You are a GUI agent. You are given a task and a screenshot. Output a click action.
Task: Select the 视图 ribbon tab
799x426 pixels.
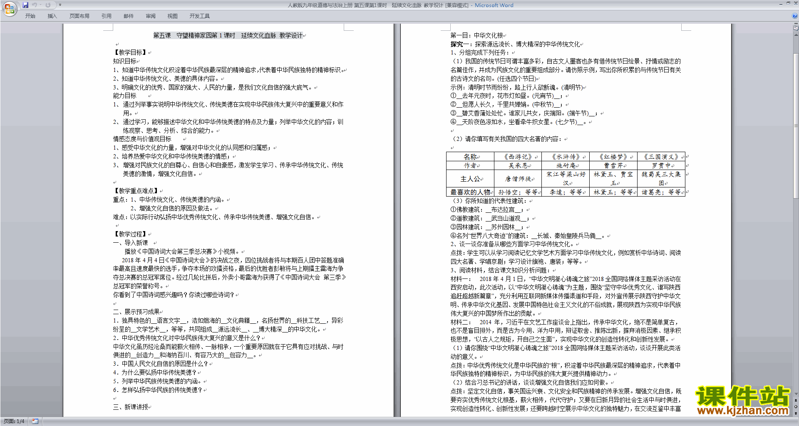pyautogui.click(x=173, y=16)
